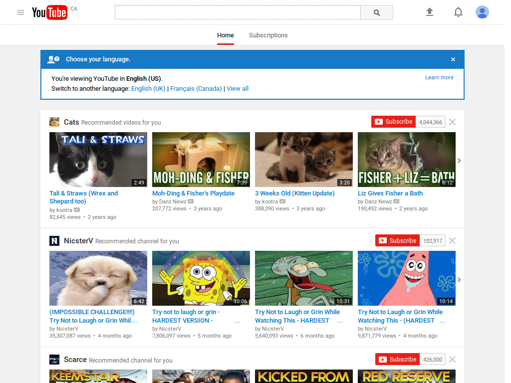Open the RED RESERVE video thumbnail

pos(407,376)
